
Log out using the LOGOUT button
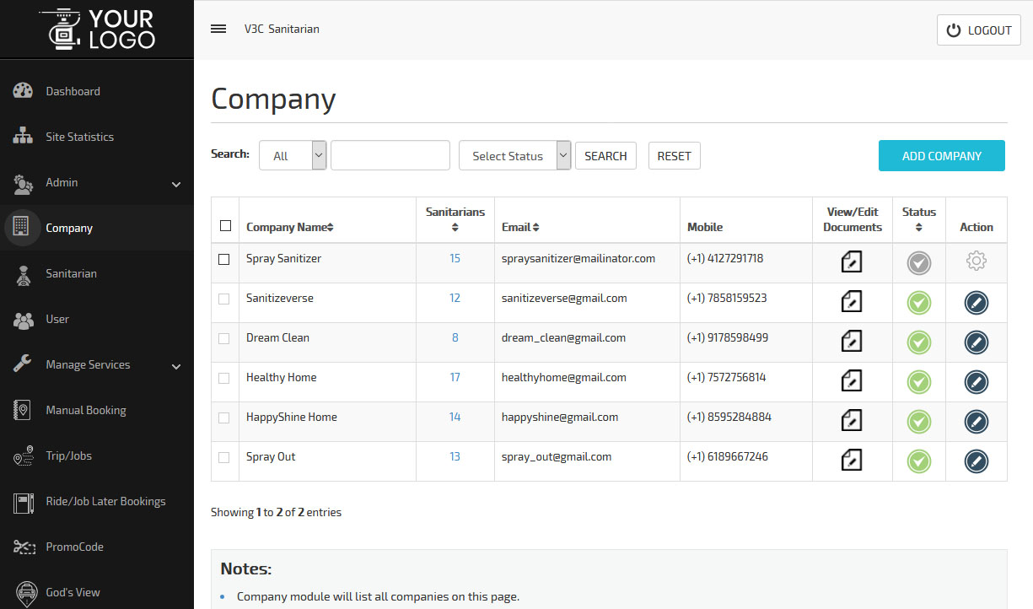click(979, 30)
